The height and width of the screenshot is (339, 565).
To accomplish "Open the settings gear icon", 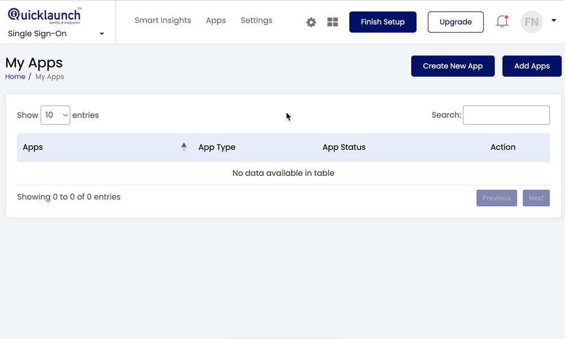I will (311, 21).
